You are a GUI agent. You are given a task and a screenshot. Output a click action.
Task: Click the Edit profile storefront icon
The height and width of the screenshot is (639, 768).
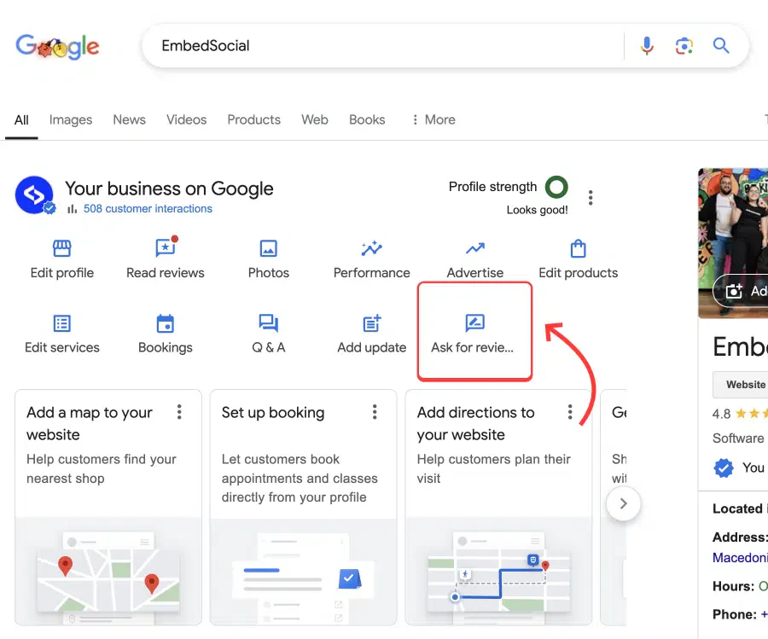(x=61, y=248)
